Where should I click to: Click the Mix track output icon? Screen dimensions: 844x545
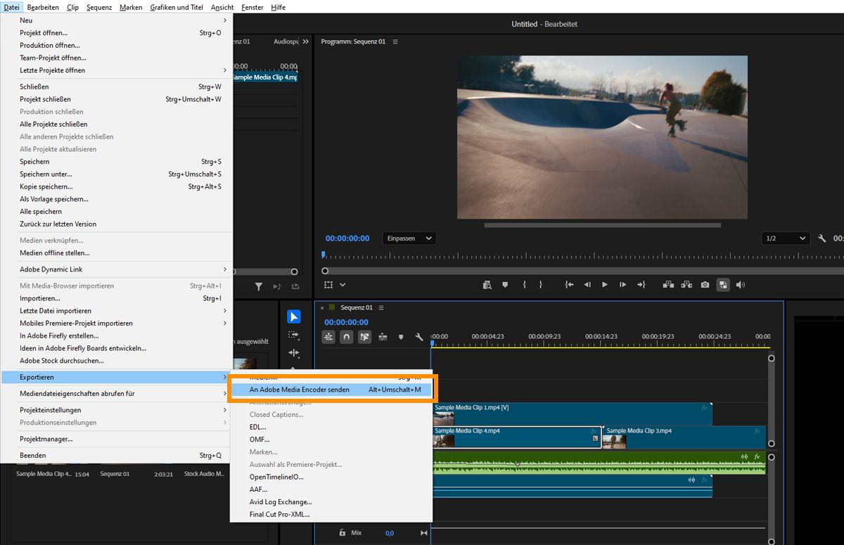coord(423,533)
